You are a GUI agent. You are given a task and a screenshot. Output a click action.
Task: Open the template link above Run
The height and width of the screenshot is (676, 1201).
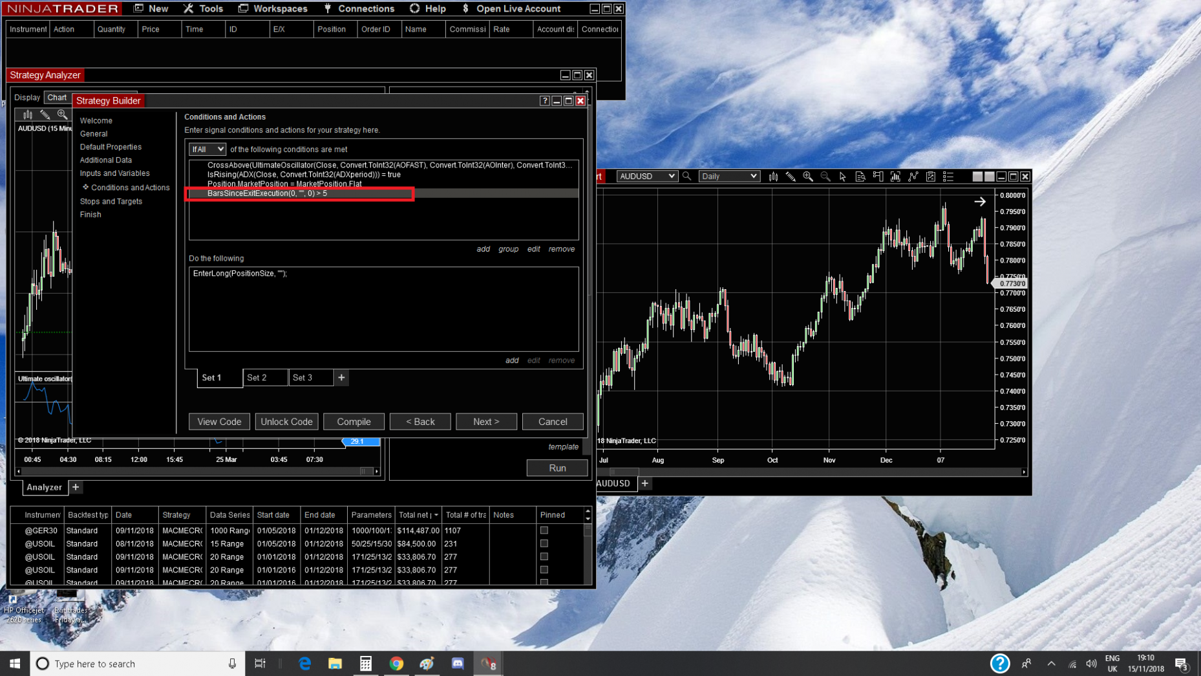(x=563, y=447)
